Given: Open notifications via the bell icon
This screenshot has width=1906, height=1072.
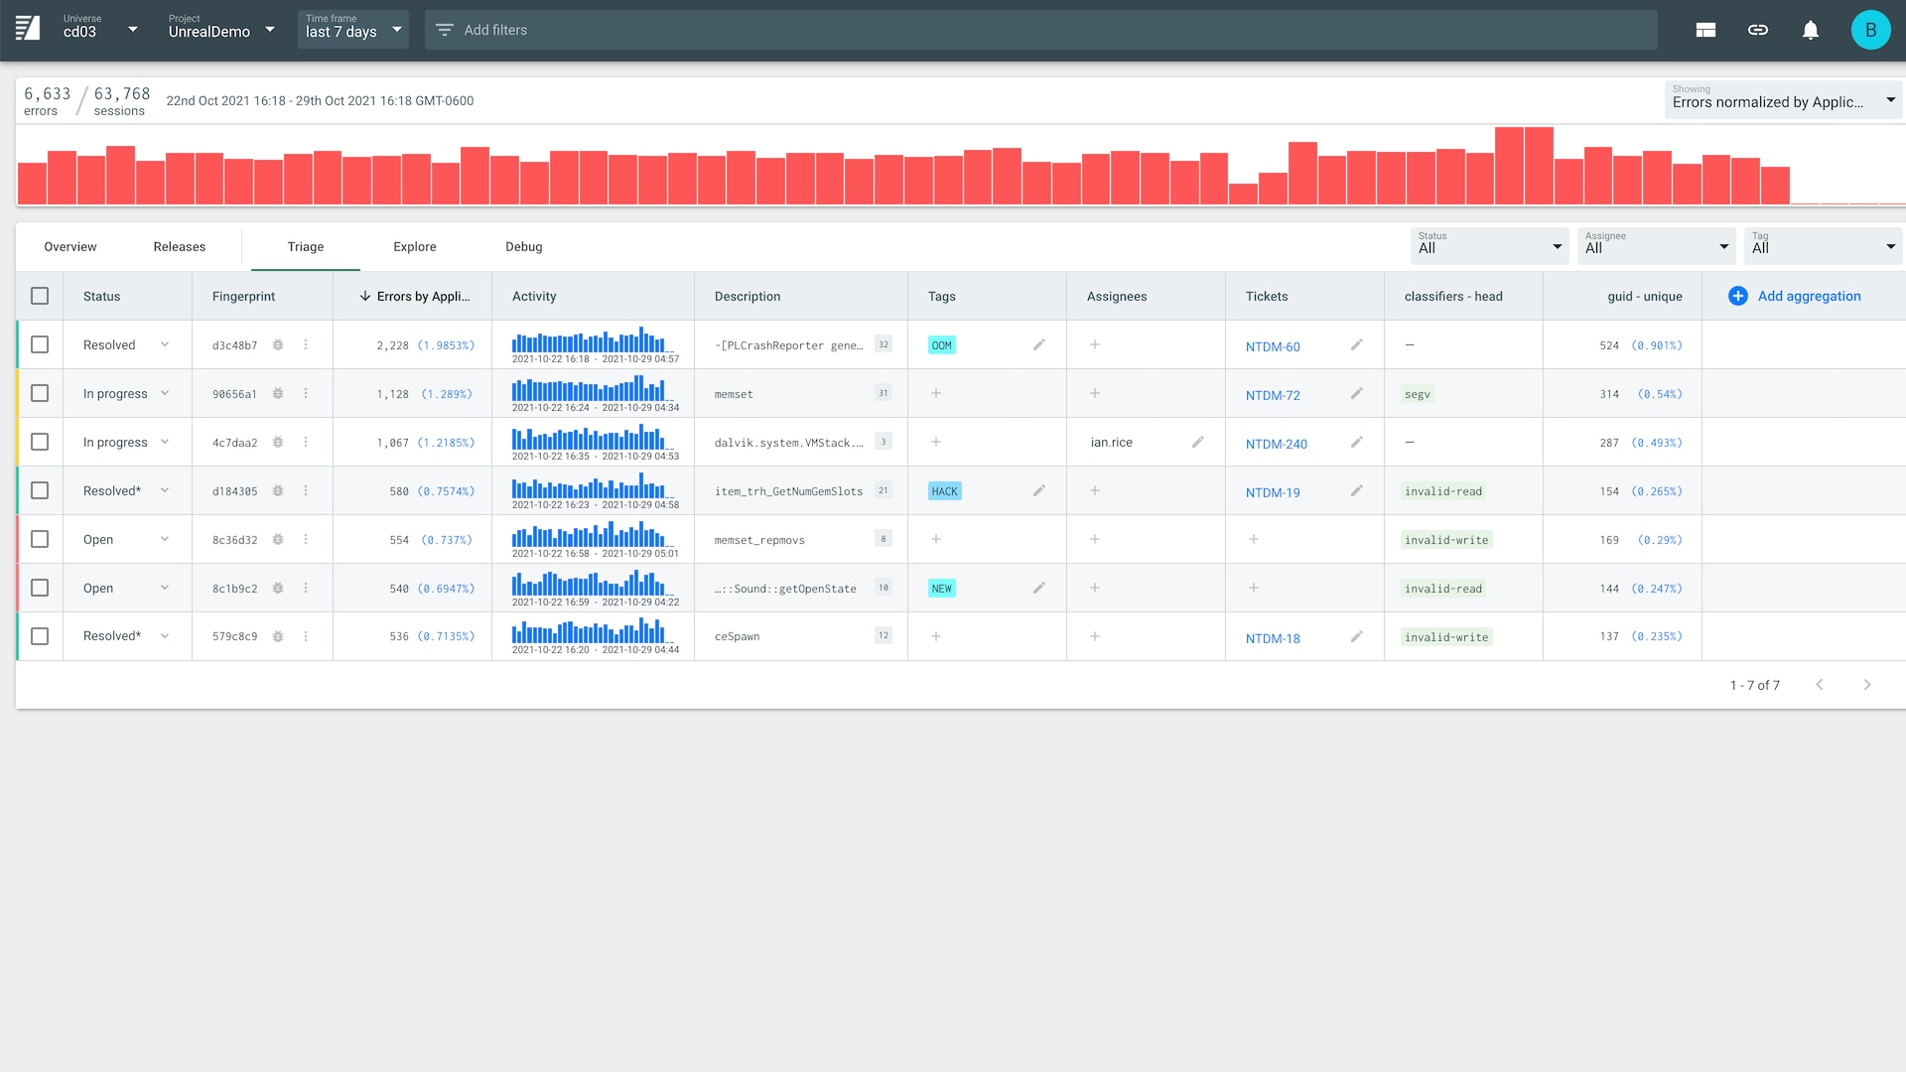Looking at the screenshot, I should click(x=1811, y=30).
